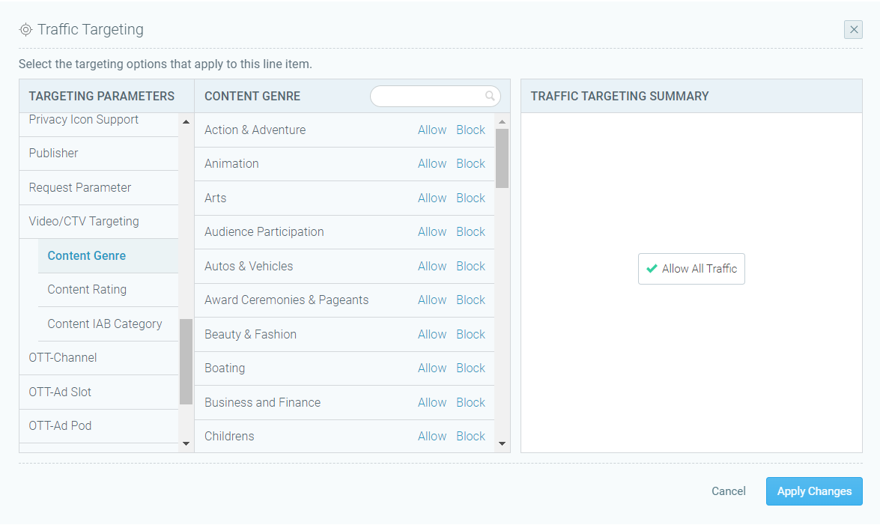The width and height of the screenshot is (880, 525).
Task: Click the Apply Changes button
Action: [x=814, y=491]
